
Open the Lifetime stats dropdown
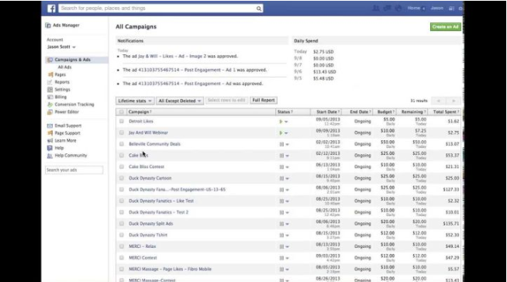[x=135, y=101]
